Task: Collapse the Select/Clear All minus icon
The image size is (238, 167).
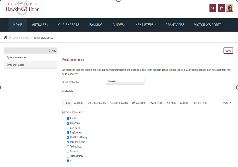Action: pyautogui.click(x=63, y=112)
